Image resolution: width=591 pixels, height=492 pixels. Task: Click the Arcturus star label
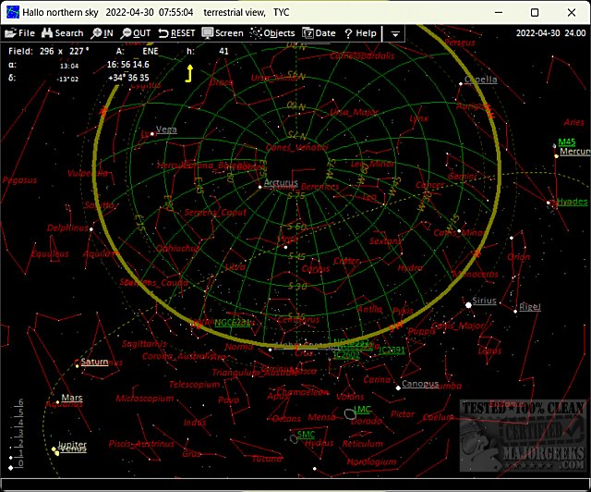click(281, 183)
